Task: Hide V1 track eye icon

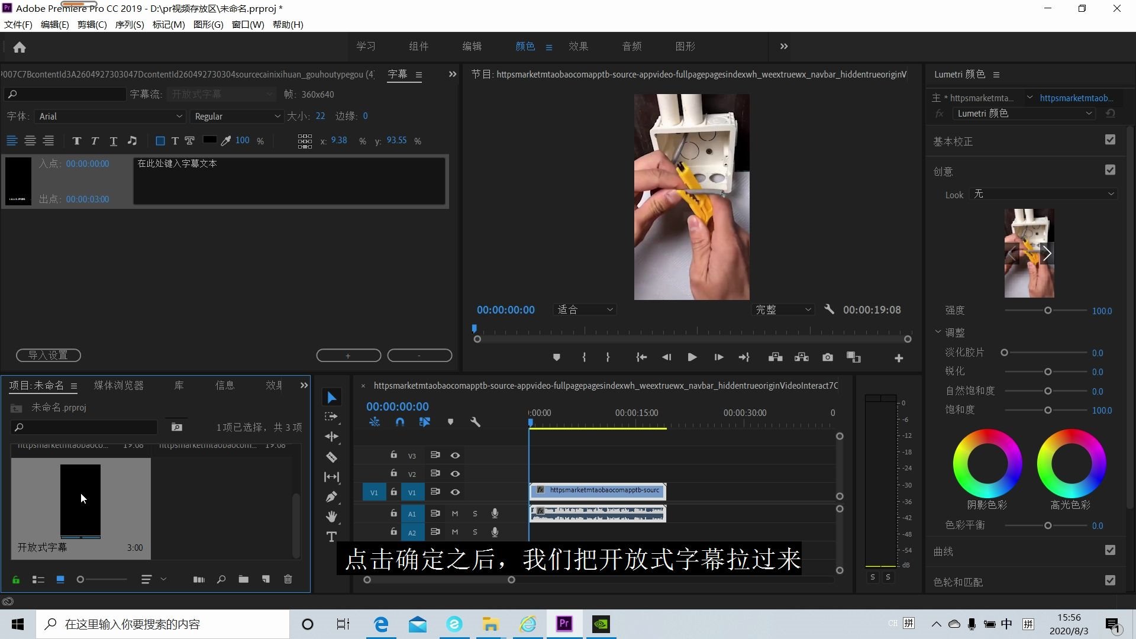Action: tap(455, 492)
